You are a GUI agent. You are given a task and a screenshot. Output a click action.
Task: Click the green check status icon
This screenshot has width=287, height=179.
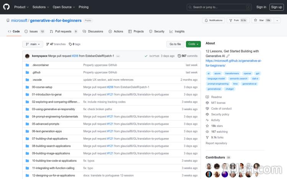click(x=146, y=56)
